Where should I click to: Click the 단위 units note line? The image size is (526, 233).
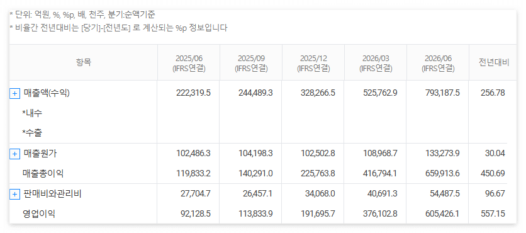point(82,14)
